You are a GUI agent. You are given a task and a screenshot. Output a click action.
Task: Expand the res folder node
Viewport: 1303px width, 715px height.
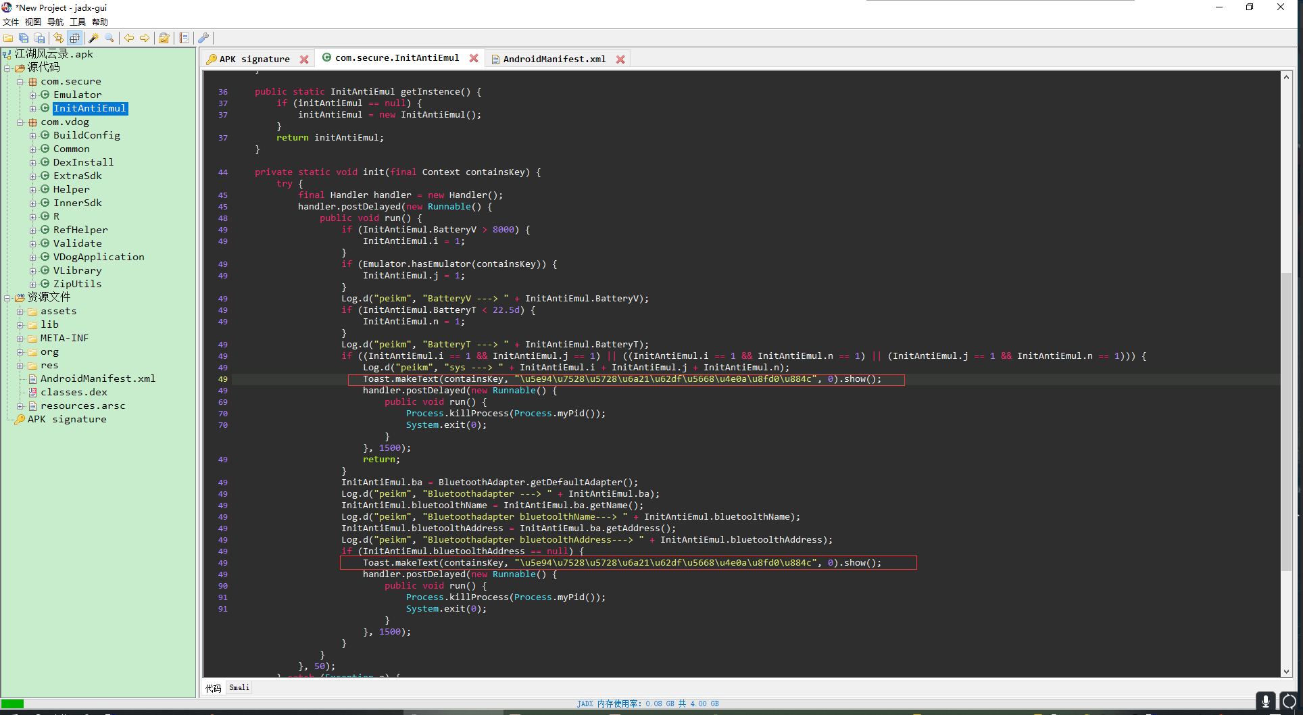click(20, 366)
